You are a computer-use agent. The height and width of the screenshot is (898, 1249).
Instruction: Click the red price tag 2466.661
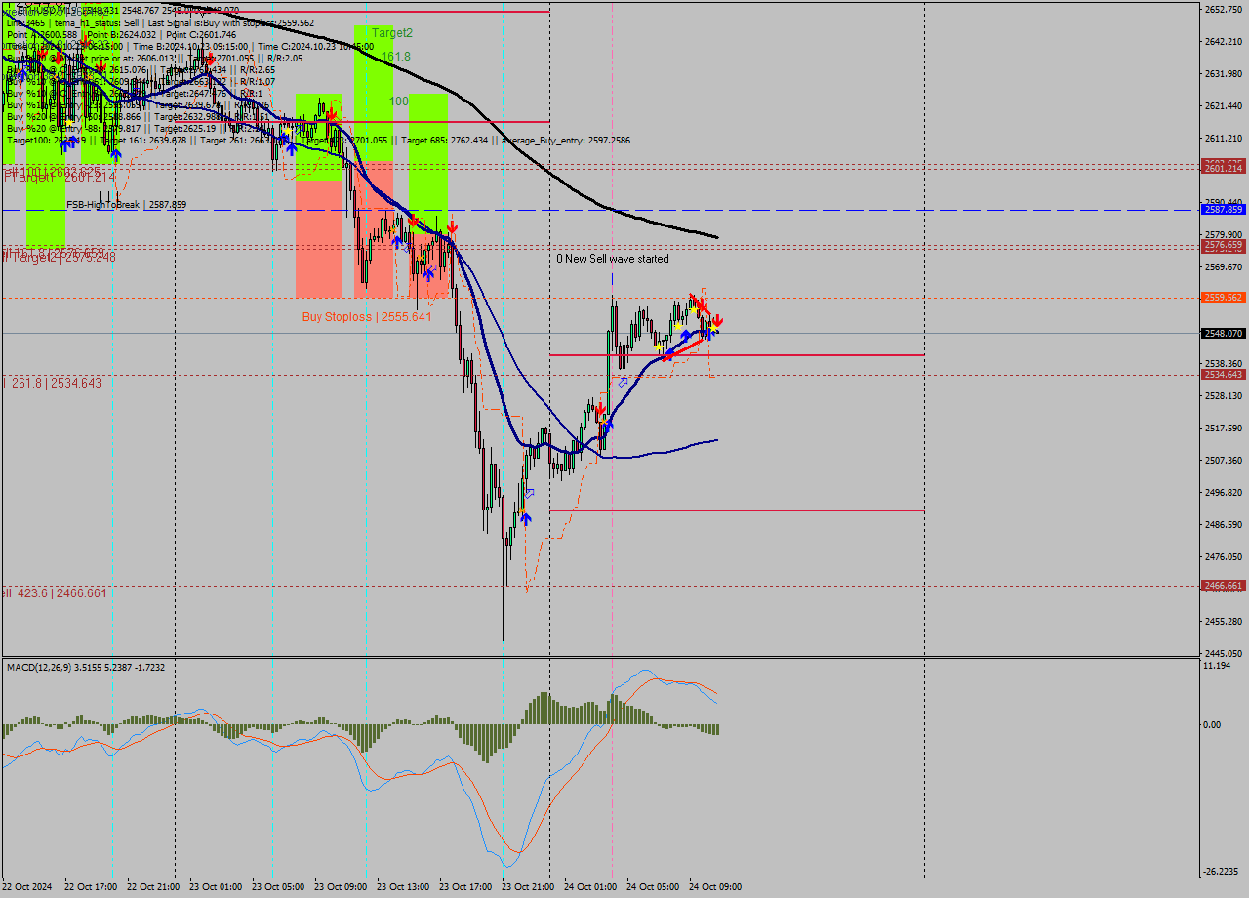point(1224,586)
